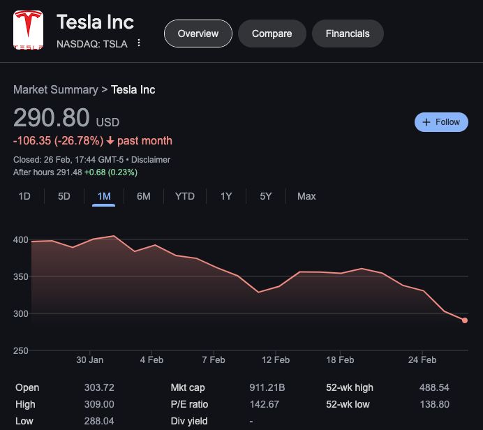Image resolution: width=483 pixels, height=430 pixels.
Task: Click the plus Follow button
Action: pyautogui.click(x=441, y=122)
